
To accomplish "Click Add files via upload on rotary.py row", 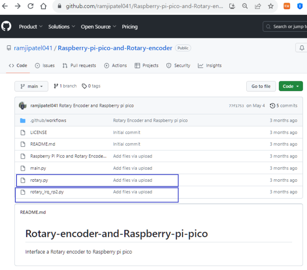I will coord(133,180).
